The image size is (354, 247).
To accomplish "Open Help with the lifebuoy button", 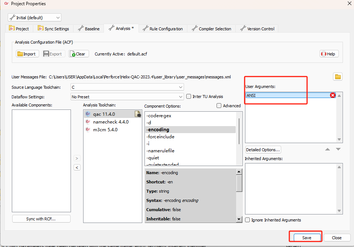I will click(x=329, y=54).
